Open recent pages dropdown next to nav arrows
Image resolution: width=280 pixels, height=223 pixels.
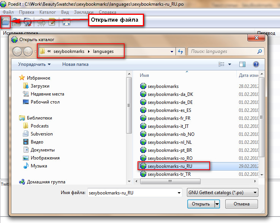coord(35,52)
